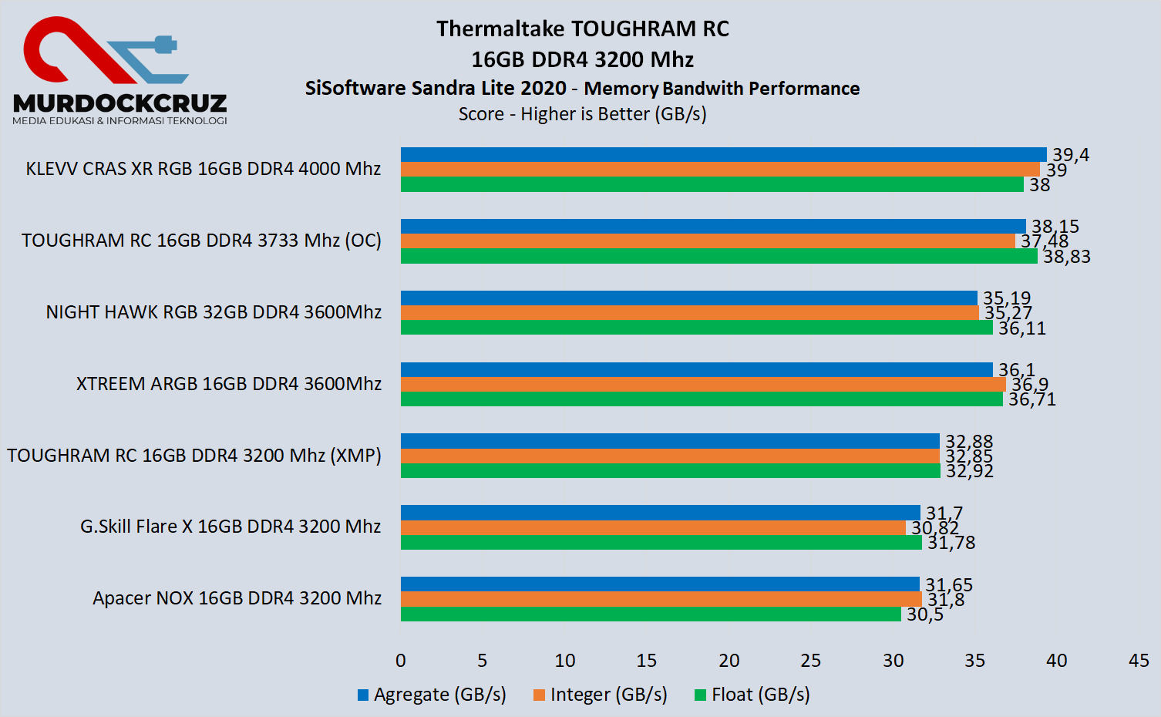Click the "32,88" value label
The height and width of the screenshot is (717, 1161).
(x=969, y=442)
